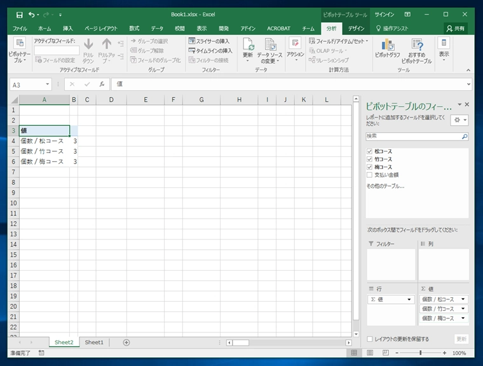Viewport: 483px width, 366px height.
Task: Undo the last action
Action: pos(31,15)
